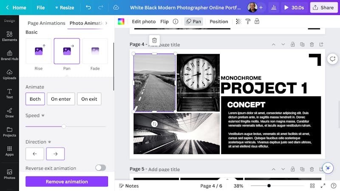Click the undo arrow in top bar

click(x=88, y=8)
